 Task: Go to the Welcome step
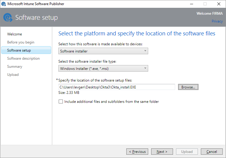(x=15, y=34)
